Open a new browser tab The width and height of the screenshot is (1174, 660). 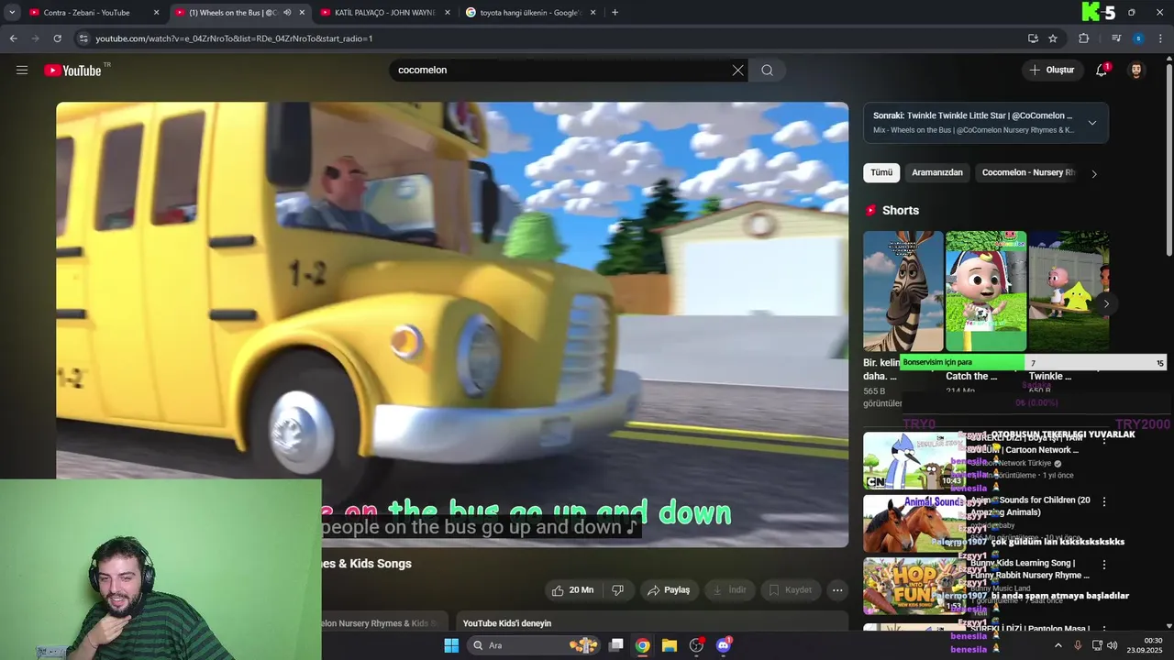tap(615, 13)
